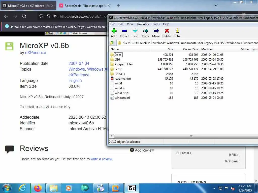Open Windows Media Player taskbar icon

(x=69, y=188)
